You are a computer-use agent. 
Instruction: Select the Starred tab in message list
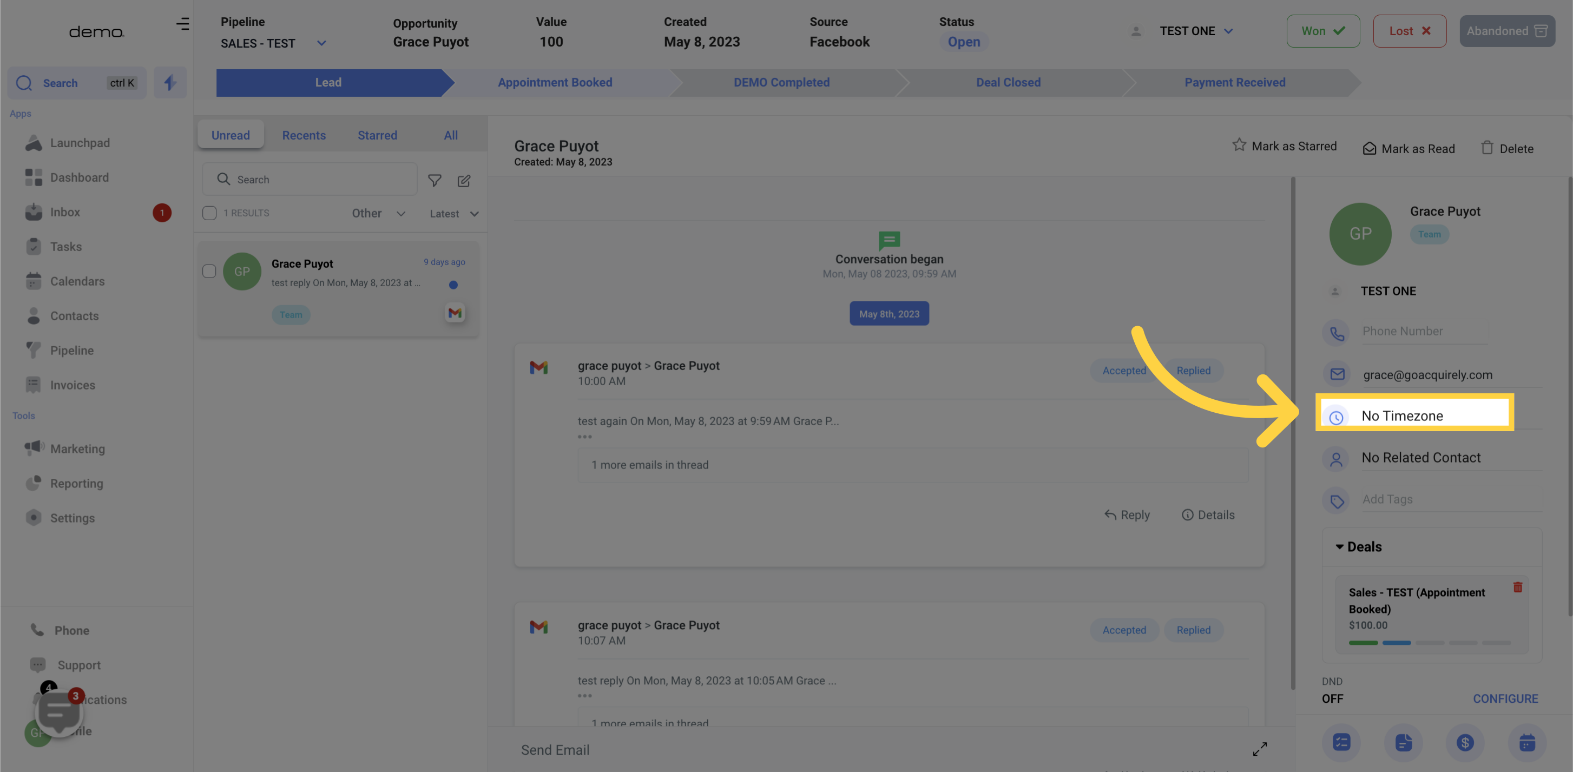[377, 134]
